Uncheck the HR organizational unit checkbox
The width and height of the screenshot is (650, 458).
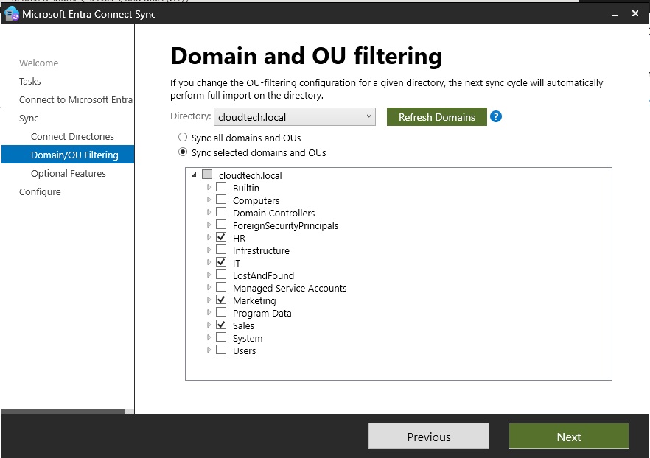[x=221, y=238]
